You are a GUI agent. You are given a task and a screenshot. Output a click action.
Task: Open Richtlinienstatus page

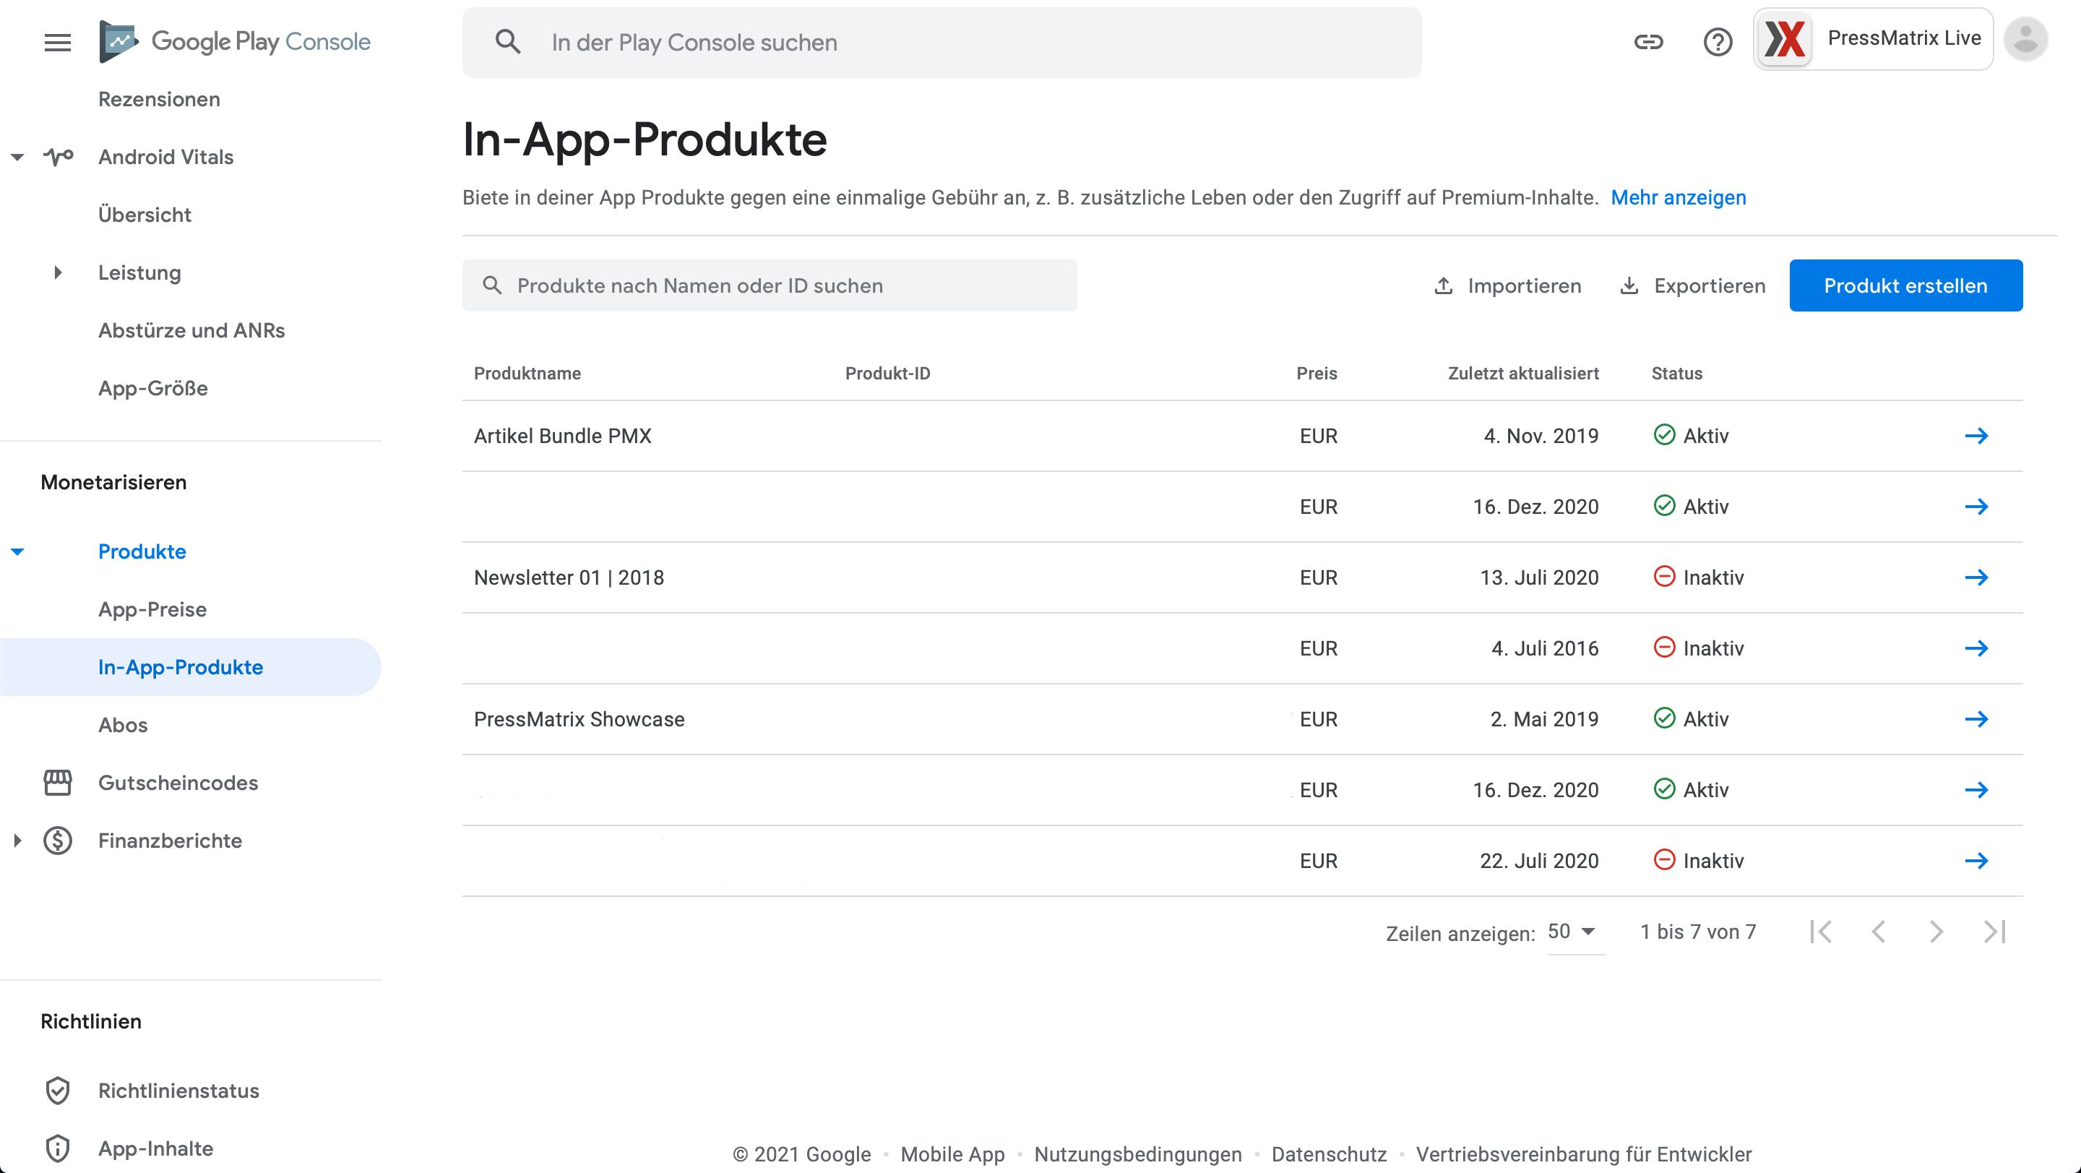pos(178,1091)
